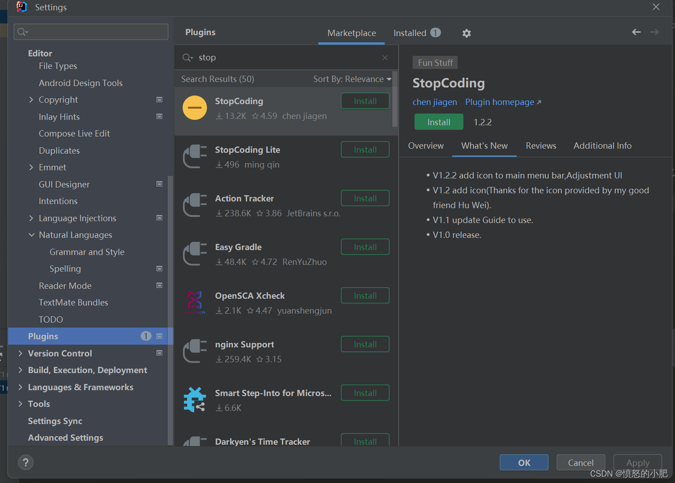Click the nginx Support plug icon
675x483 pixels.
click(x=195, y=351)
